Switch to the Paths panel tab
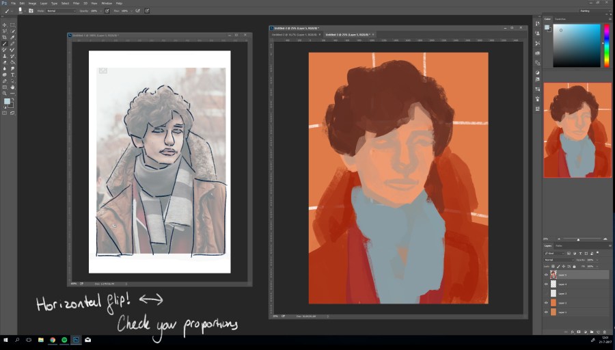The width and height of the screenshot is (615, 350). tap(559, 245)
